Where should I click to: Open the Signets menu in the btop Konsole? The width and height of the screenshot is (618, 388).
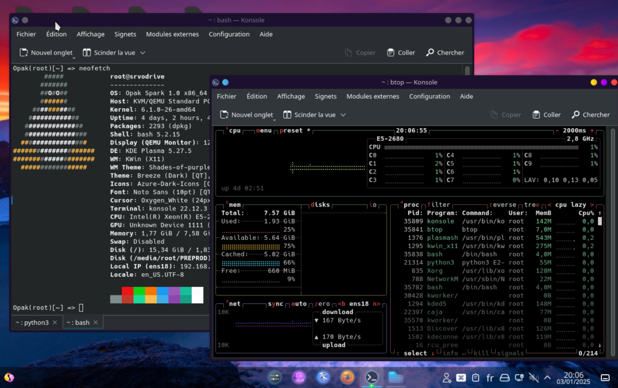325,96
